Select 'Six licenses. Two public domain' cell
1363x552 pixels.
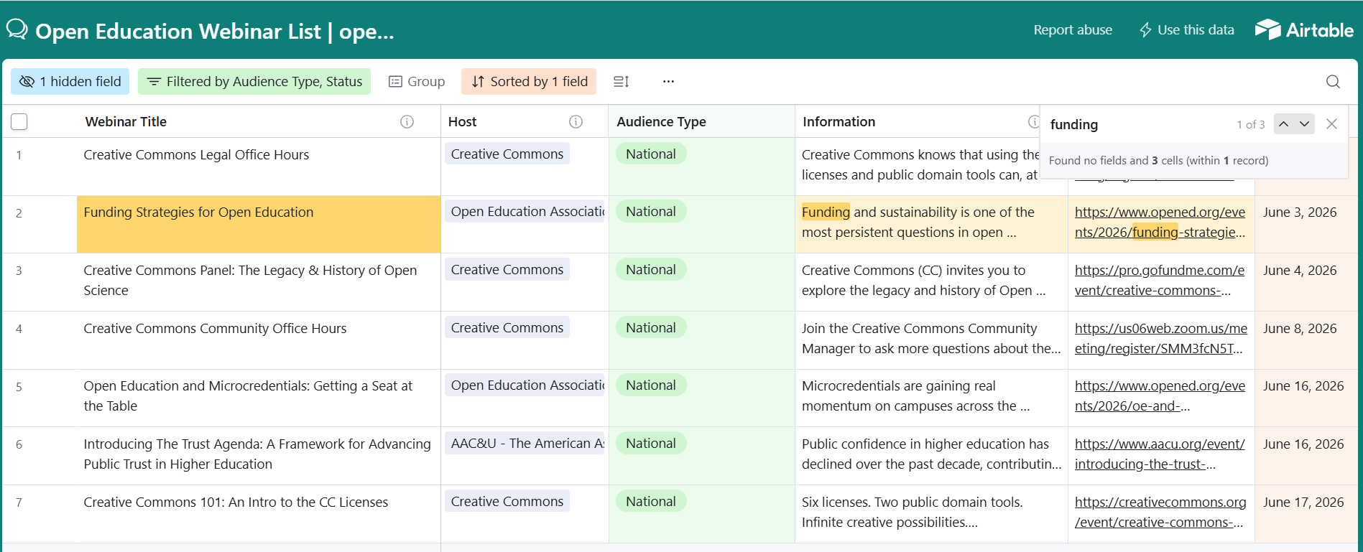click(931, 514)
